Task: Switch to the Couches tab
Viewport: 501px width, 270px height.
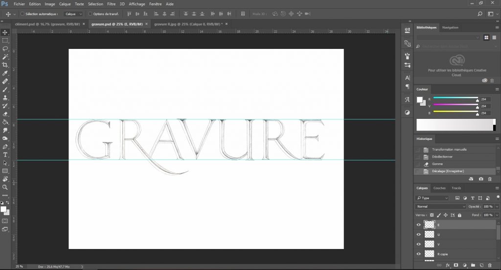Action: pyautogui.click(x=439, y=188)
